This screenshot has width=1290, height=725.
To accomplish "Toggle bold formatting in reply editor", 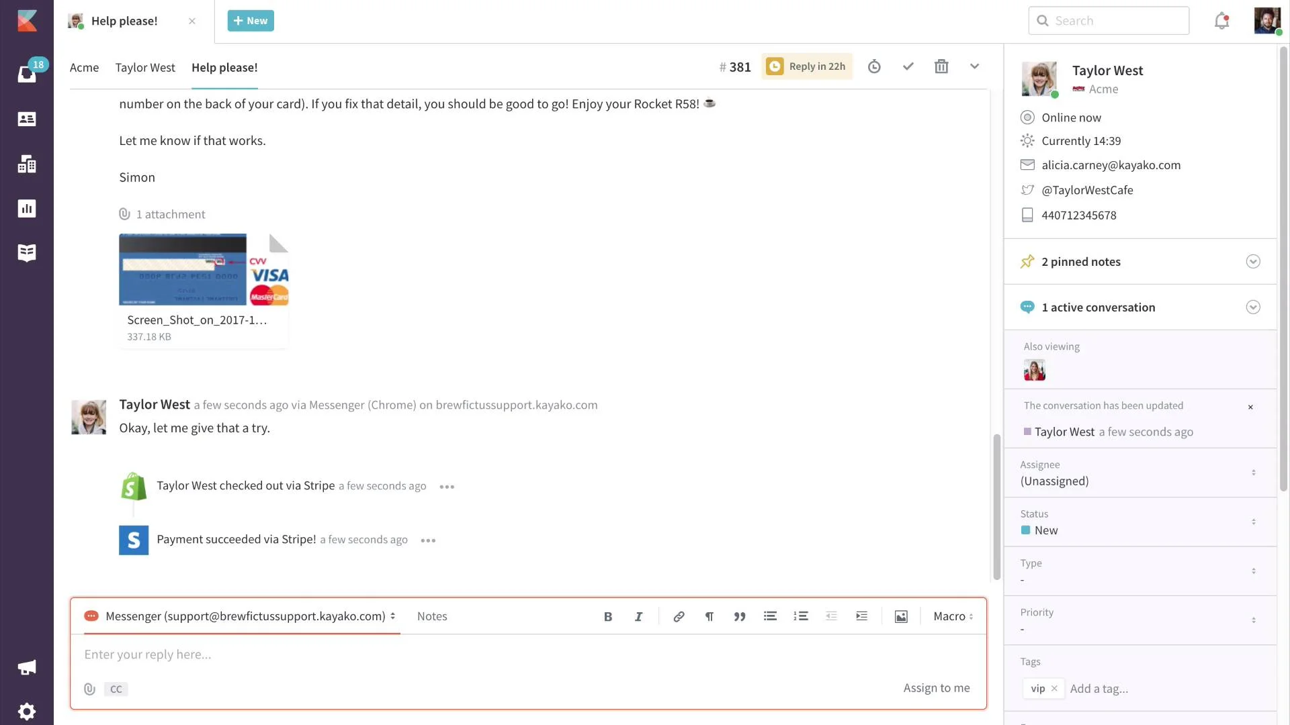I will pyautogui.click(x=607, y=616).
